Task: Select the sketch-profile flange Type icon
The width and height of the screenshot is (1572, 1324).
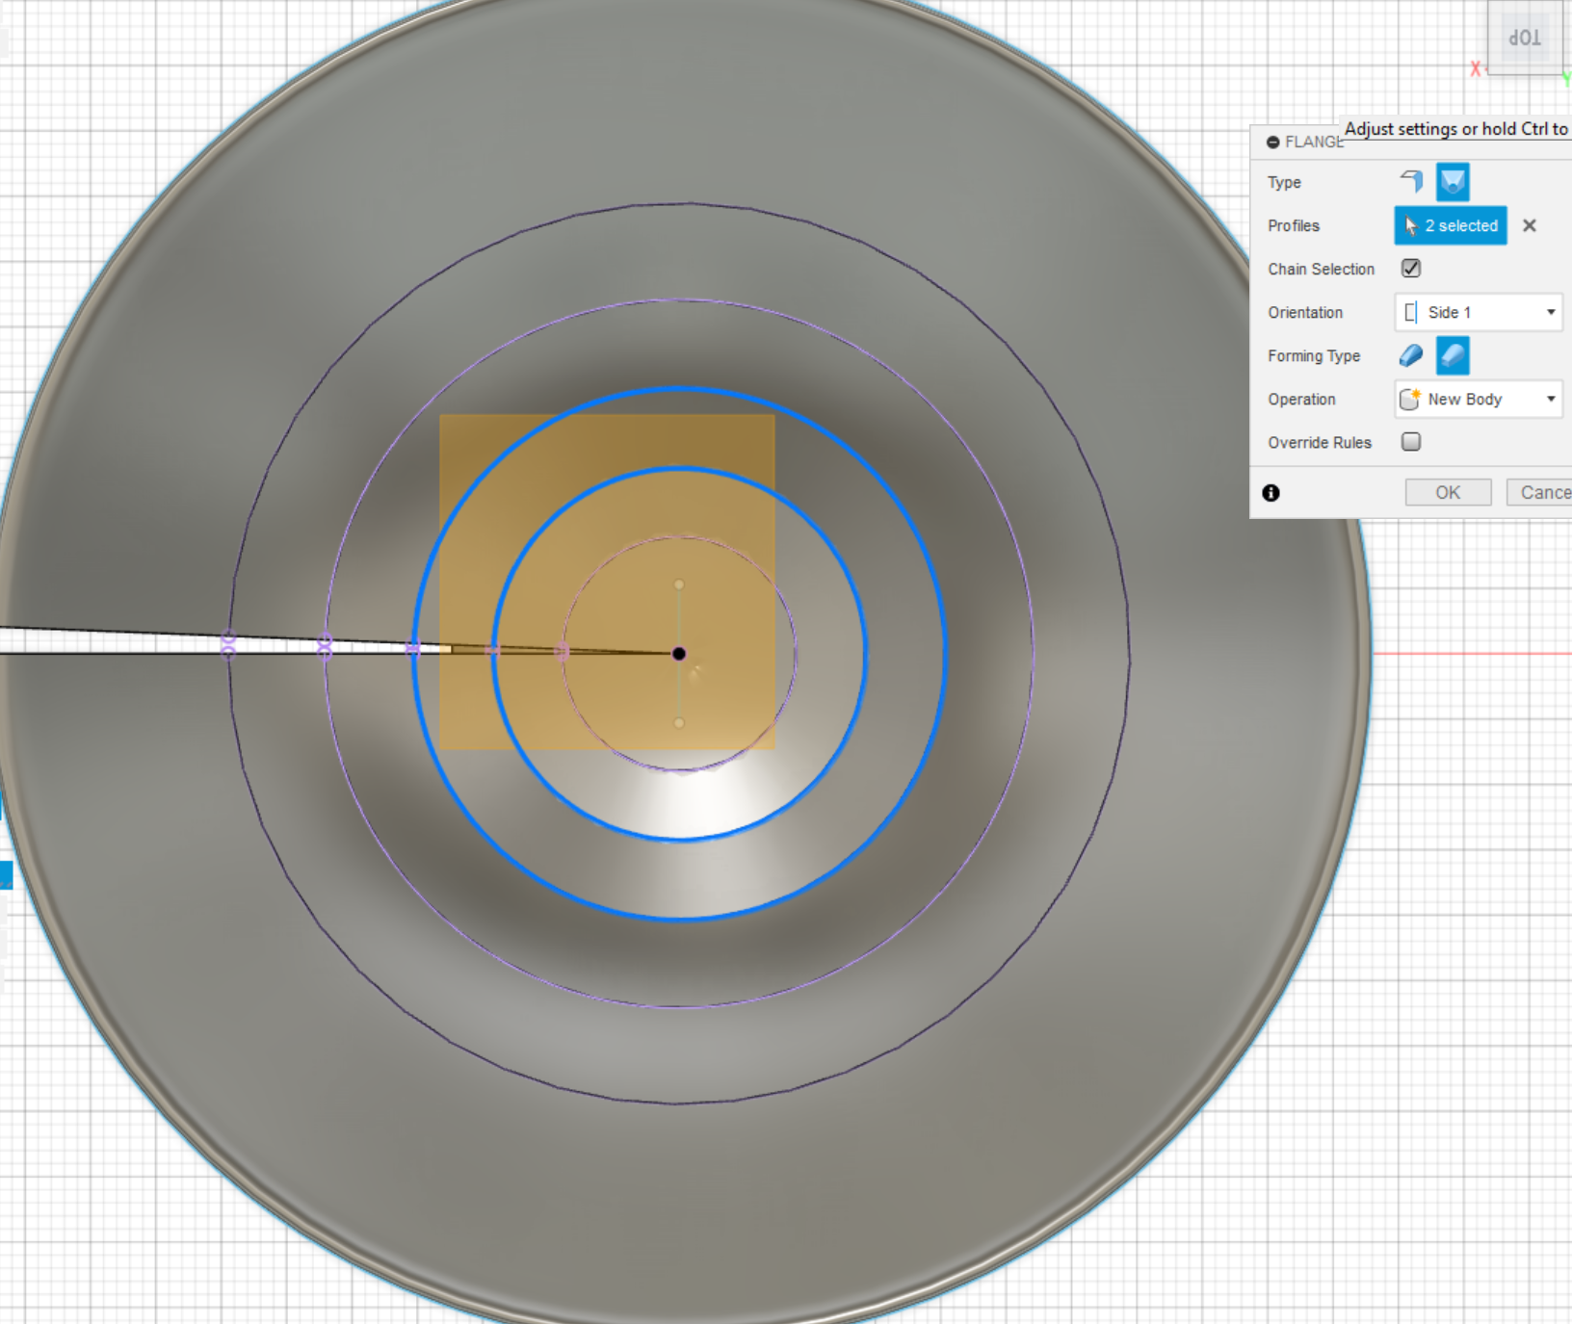Action: 1452,181
